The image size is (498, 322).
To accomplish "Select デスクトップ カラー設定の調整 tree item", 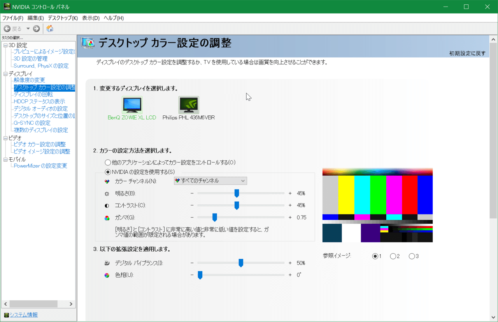I will pos(44,87).
